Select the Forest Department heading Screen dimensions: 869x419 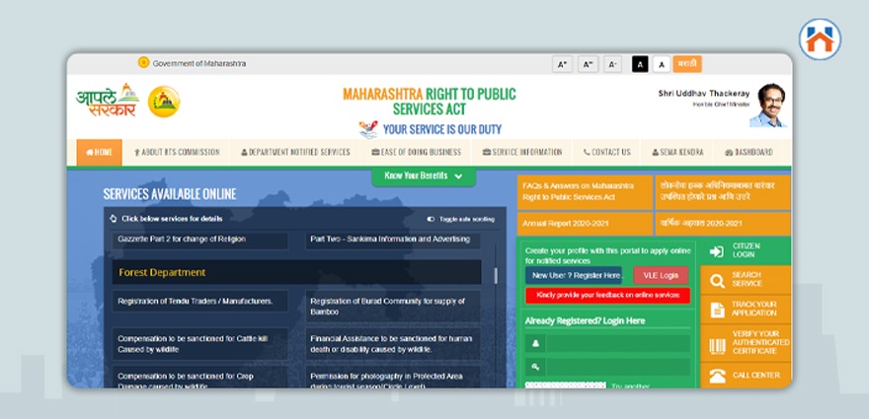click(x=296, y=272)
